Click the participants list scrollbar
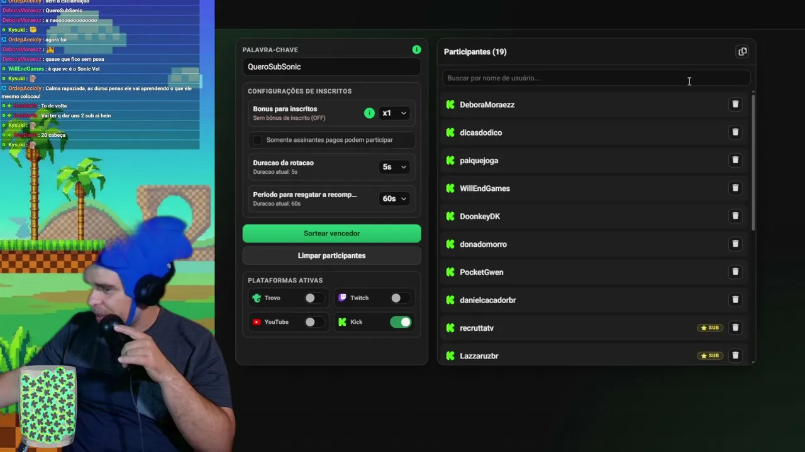Image resolution: width=805 pixels, height=452 pixels. pos(753,162)
